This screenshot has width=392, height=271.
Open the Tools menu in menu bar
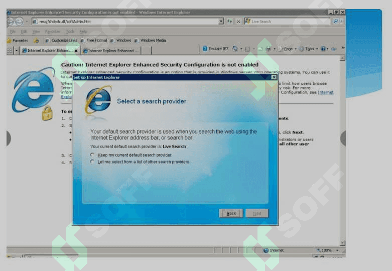[70, 31]
